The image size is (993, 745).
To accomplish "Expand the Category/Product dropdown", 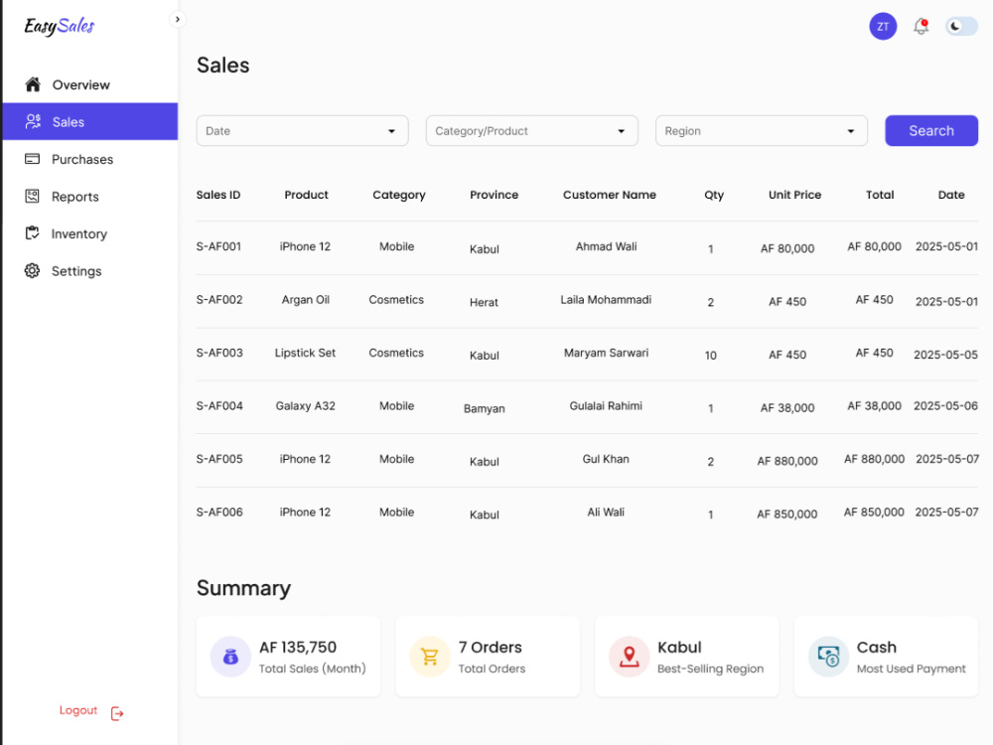I will [x=532, y=130].
